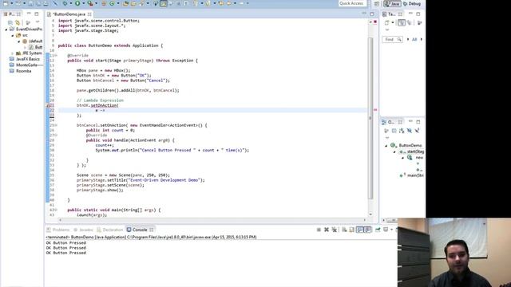Click in Quick Access field

pyautogui.click(x=353, y=3)
